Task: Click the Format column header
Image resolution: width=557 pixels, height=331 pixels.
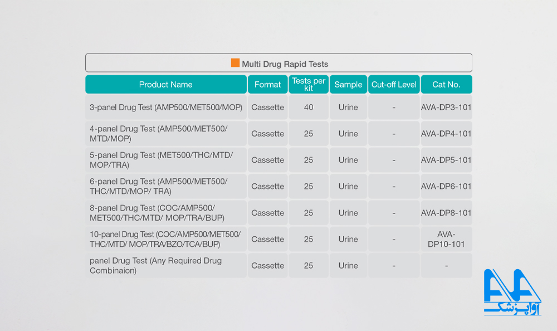Action: pos(267,84)
